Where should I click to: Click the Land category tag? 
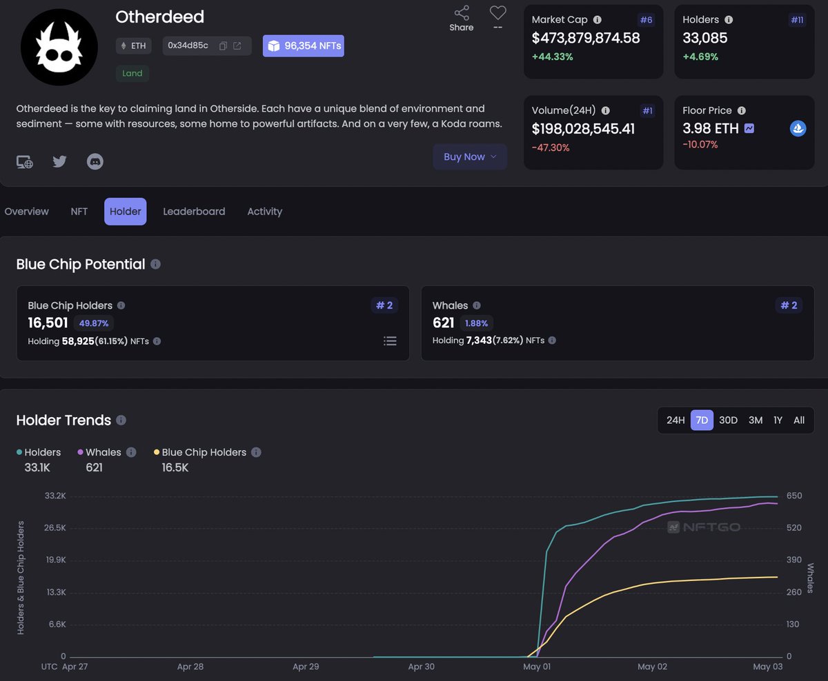tap(132, 73)
